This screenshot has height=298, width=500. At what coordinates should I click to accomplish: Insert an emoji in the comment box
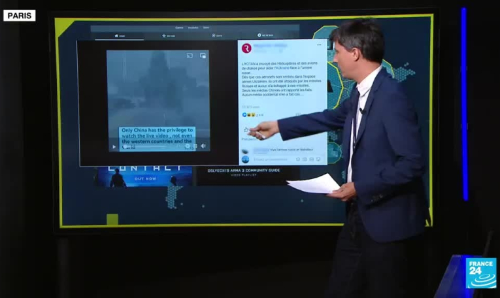298,159
